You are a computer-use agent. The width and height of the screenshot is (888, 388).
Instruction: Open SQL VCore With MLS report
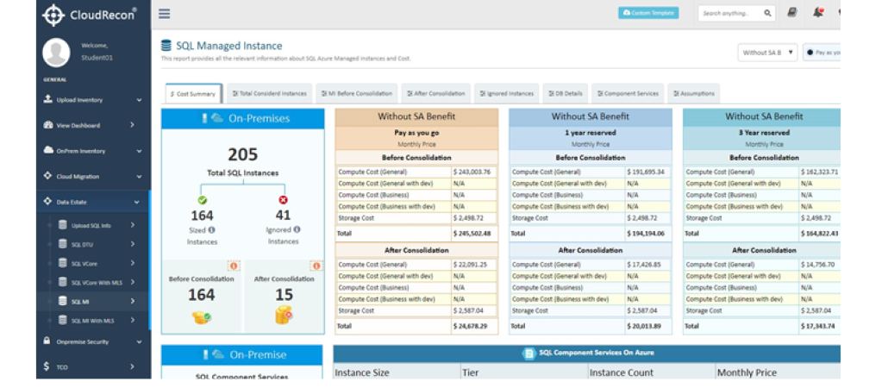(97, 283)
